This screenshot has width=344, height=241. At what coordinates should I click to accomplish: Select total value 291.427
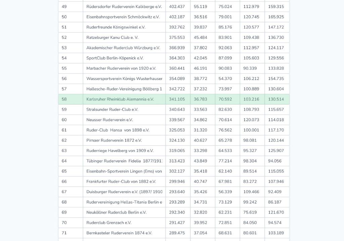click(x=177, y=222)
